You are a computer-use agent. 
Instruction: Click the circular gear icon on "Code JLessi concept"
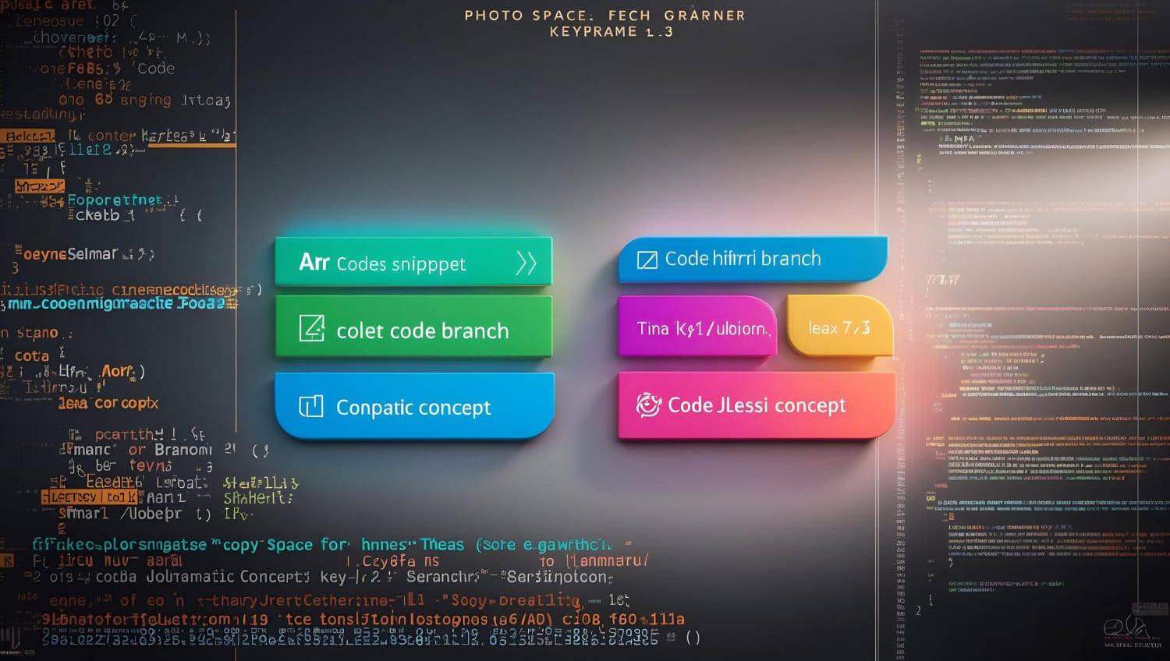point(647,405)
